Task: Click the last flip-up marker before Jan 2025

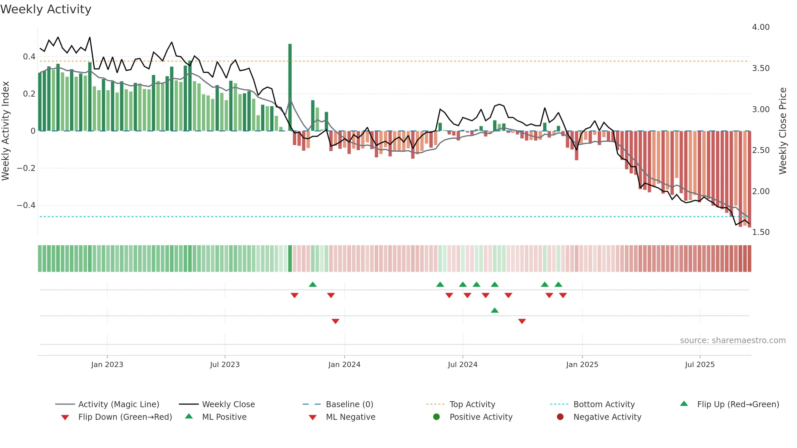Action: (x=558, y=284)
